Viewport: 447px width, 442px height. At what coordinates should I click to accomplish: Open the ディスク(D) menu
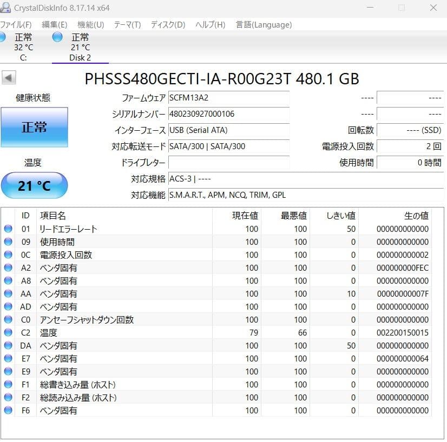168,25
